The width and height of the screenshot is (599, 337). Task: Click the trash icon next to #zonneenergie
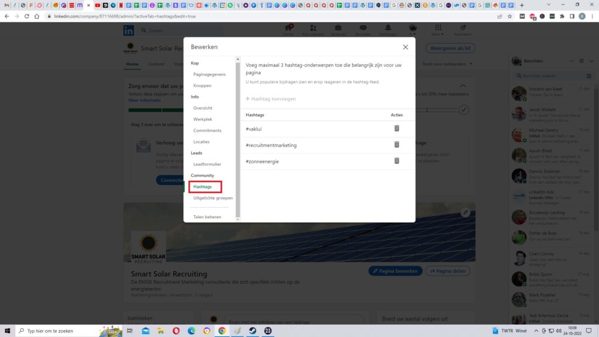[x=397, y=161]
